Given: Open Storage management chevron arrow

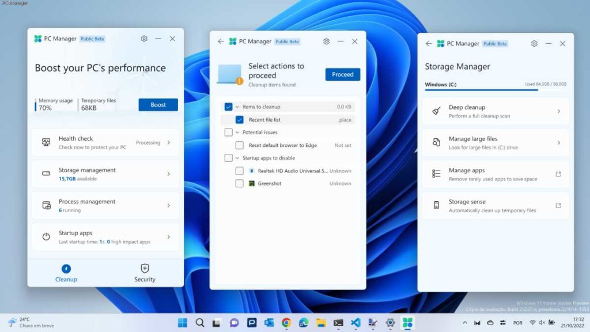Looking at the screenshot, I should 169,174.
